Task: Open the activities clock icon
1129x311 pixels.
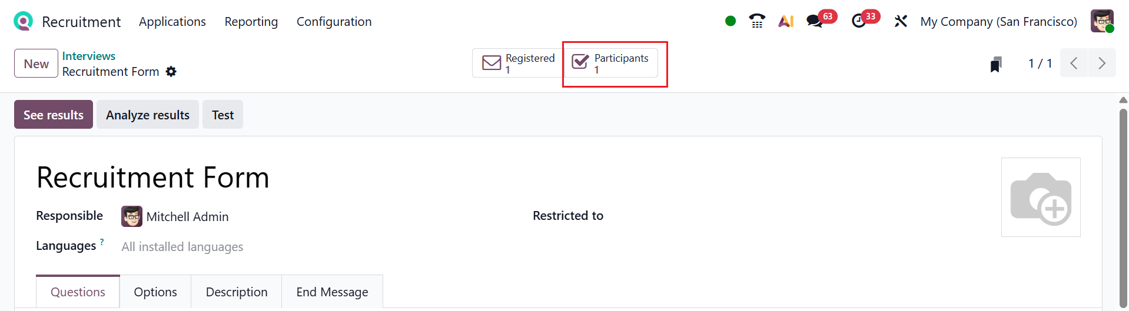Action: click(x=859, y=21)
